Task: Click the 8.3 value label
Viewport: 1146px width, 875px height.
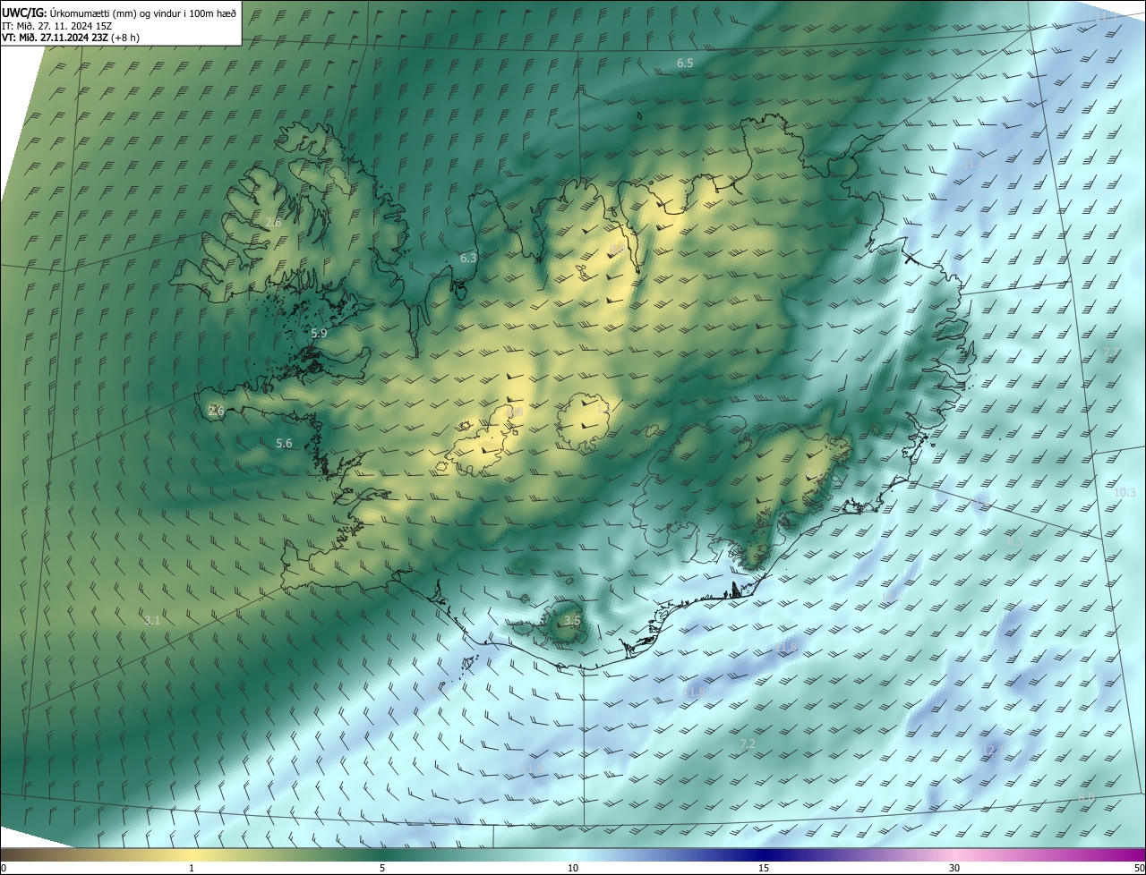Action: pos(1014,542)
